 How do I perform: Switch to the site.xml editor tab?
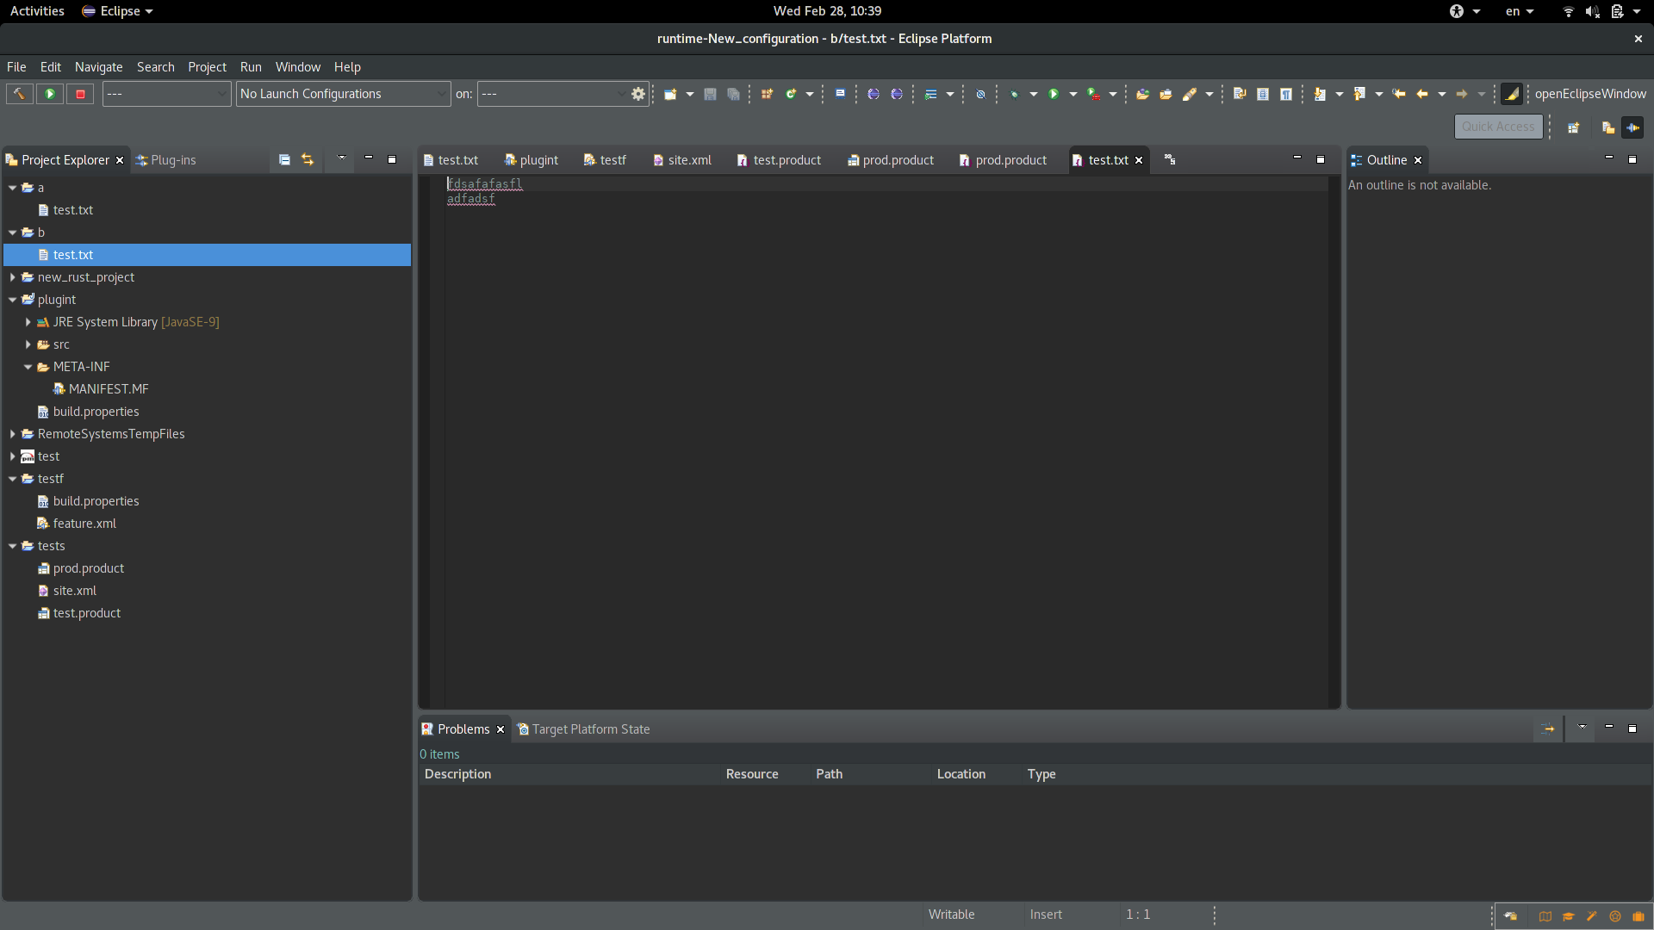click(681, 160)
